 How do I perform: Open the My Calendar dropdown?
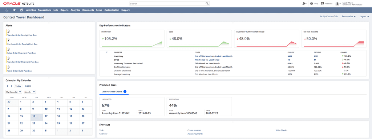coord(14,92)
